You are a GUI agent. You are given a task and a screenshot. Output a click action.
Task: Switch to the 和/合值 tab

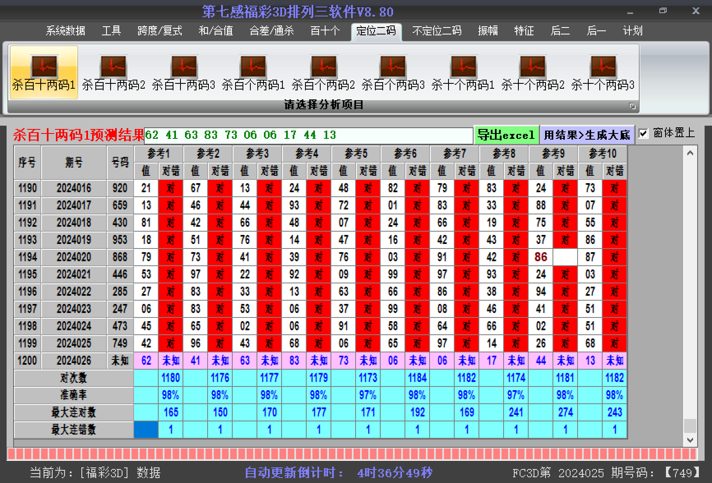click(x=216, y=31)
